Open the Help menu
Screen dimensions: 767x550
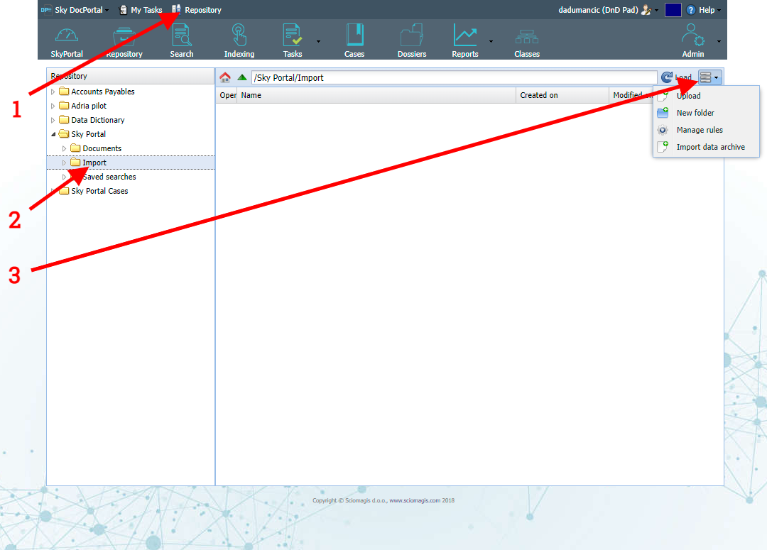[704, 10]
